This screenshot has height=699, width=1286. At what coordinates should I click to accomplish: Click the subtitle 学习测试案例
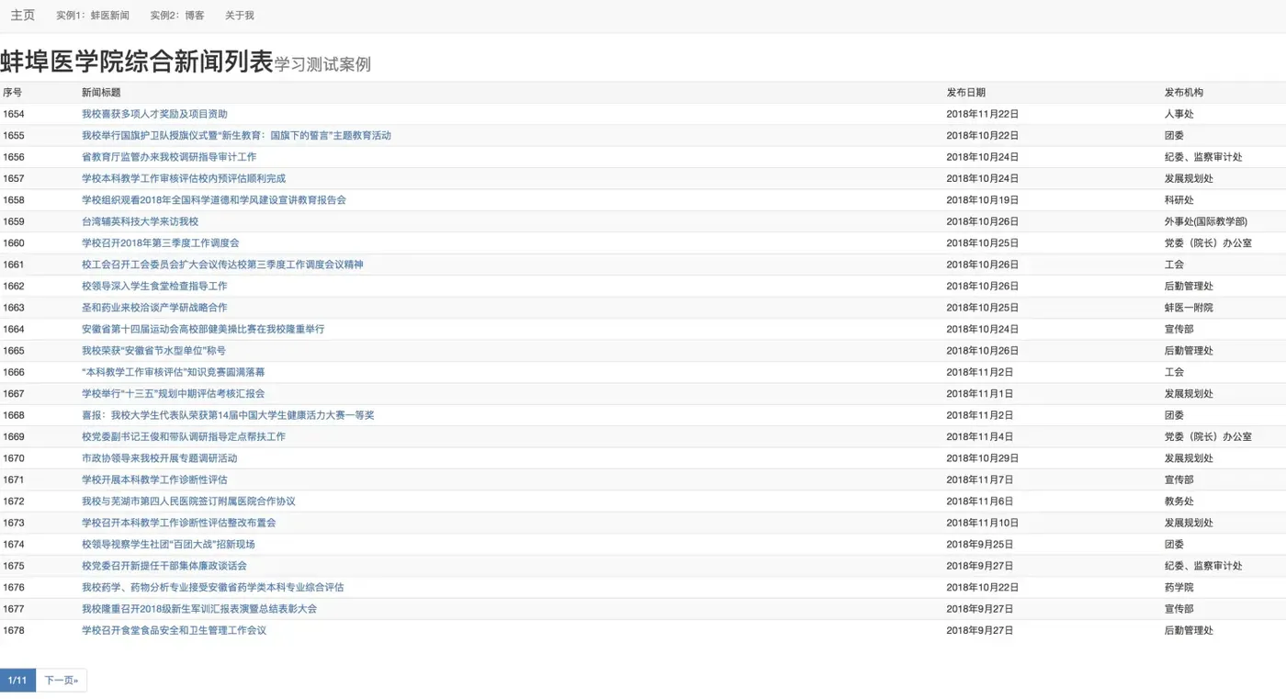tap(322, 64)
